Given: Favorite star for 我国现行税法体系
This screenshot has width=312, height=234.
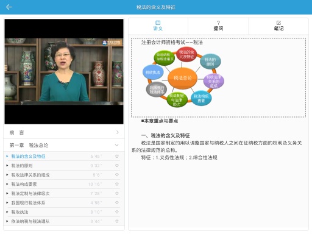Looking at the screenshot, I should (117, 202).
